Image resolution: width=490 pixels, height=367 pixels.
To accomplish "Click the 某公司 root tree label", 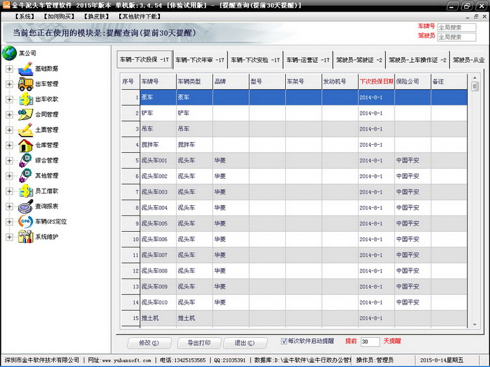I will point(27,54).
